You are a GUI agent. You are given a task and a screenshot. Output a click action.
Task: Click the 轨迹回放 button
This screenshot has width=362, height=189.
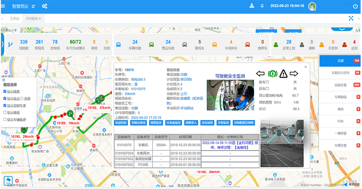pos(120,123)
